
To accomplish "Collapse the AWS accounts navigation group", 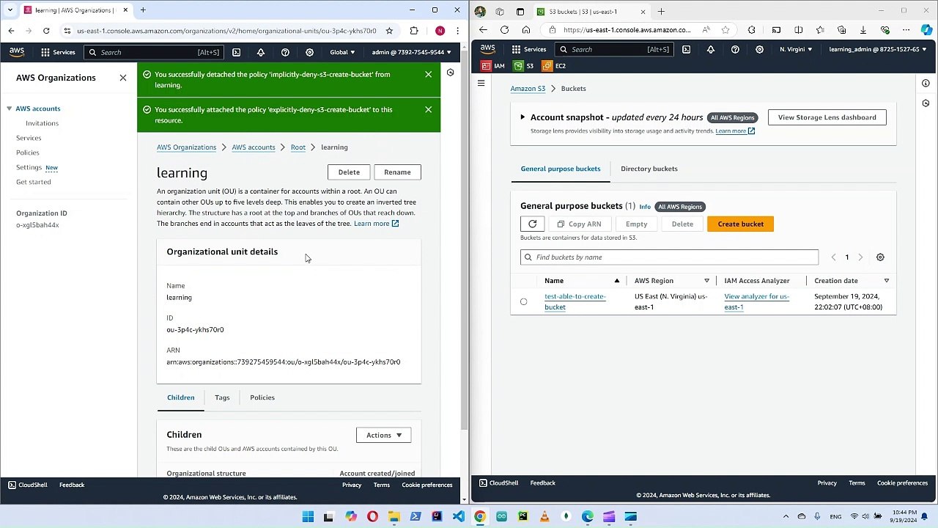I will pos(9,109).
